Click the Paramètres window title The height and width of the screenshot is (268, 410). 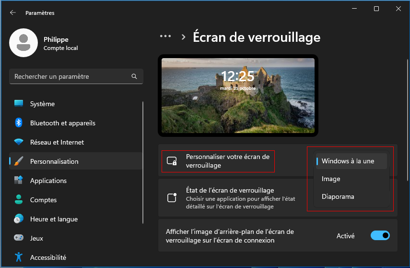(x=40, y=13)
